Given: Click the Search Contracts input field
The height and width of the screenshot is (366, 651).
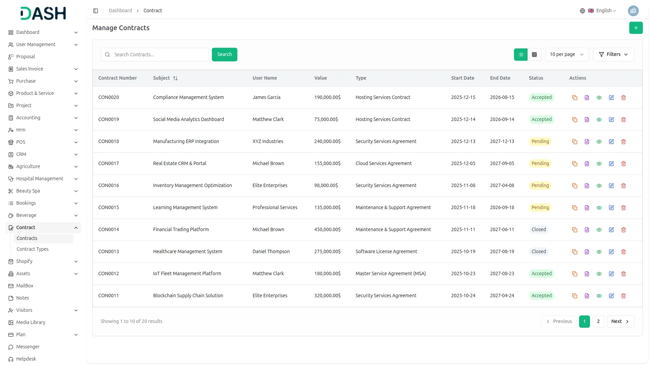Looking at the screenshot, I should (159, 55).
